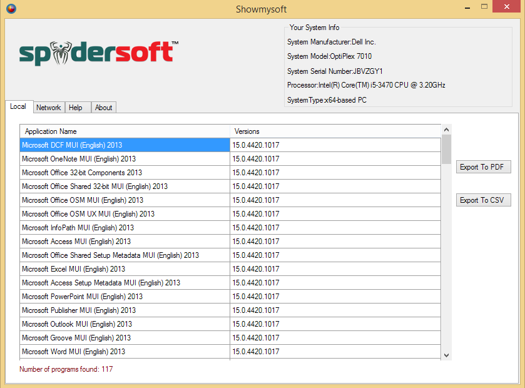Viewport: 525px width, 388px height.
Task: Click the spidersoft logo
Action: (x=99, y=53)
